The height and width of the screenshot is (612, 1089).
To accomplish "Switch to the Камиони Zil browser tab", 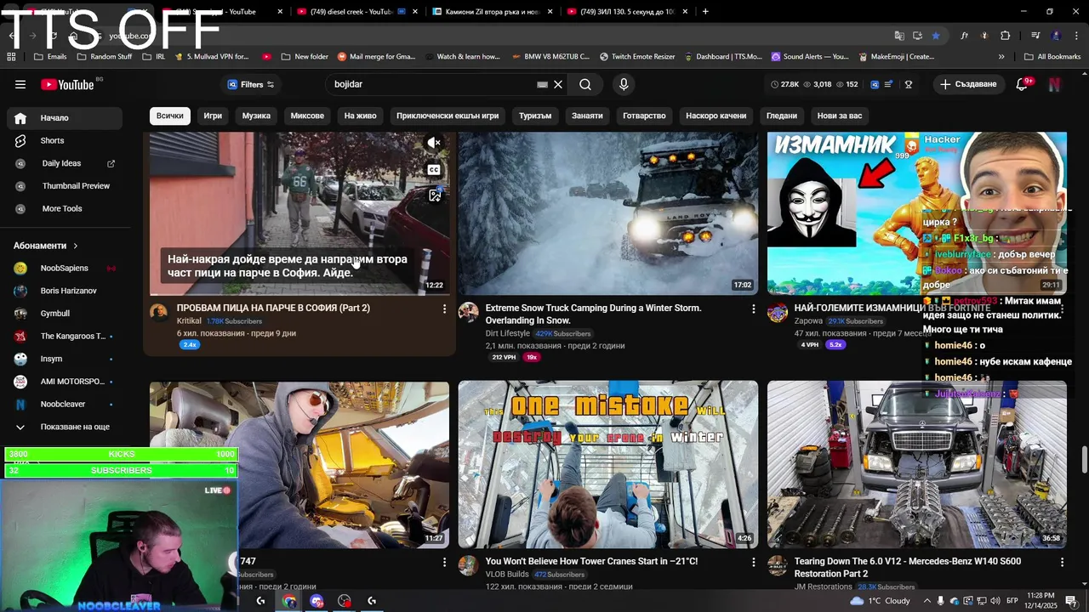I will click(x=492, y=12).
